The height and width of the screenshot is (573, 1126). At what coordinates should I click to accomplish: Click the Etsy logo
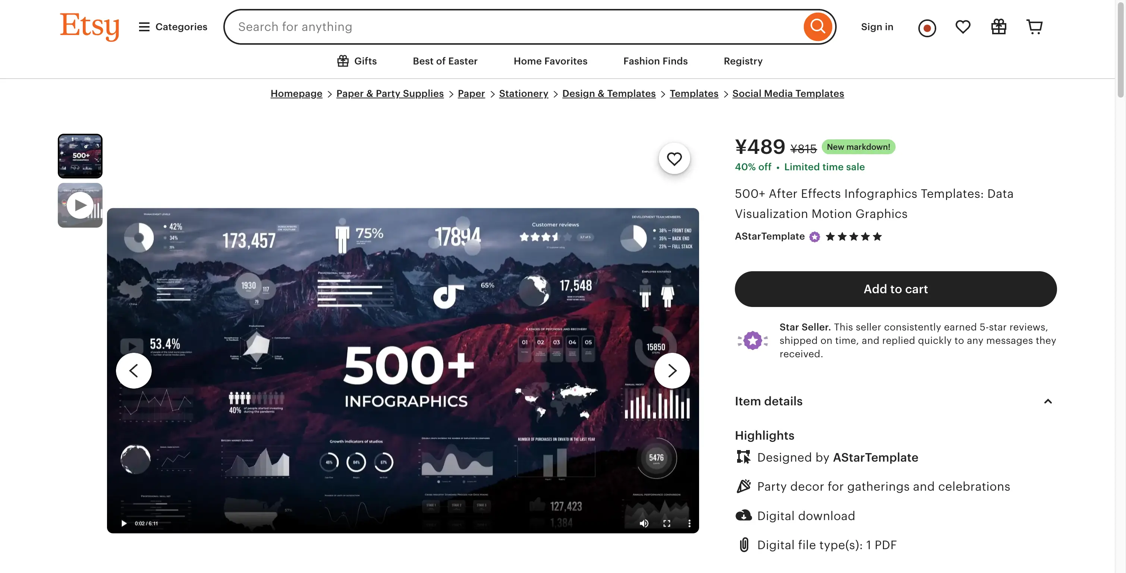pos(89,26)
